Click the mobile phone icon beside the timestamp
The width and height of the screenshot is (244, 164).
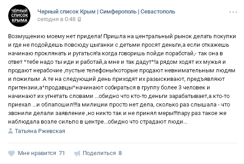coord(80,19)
